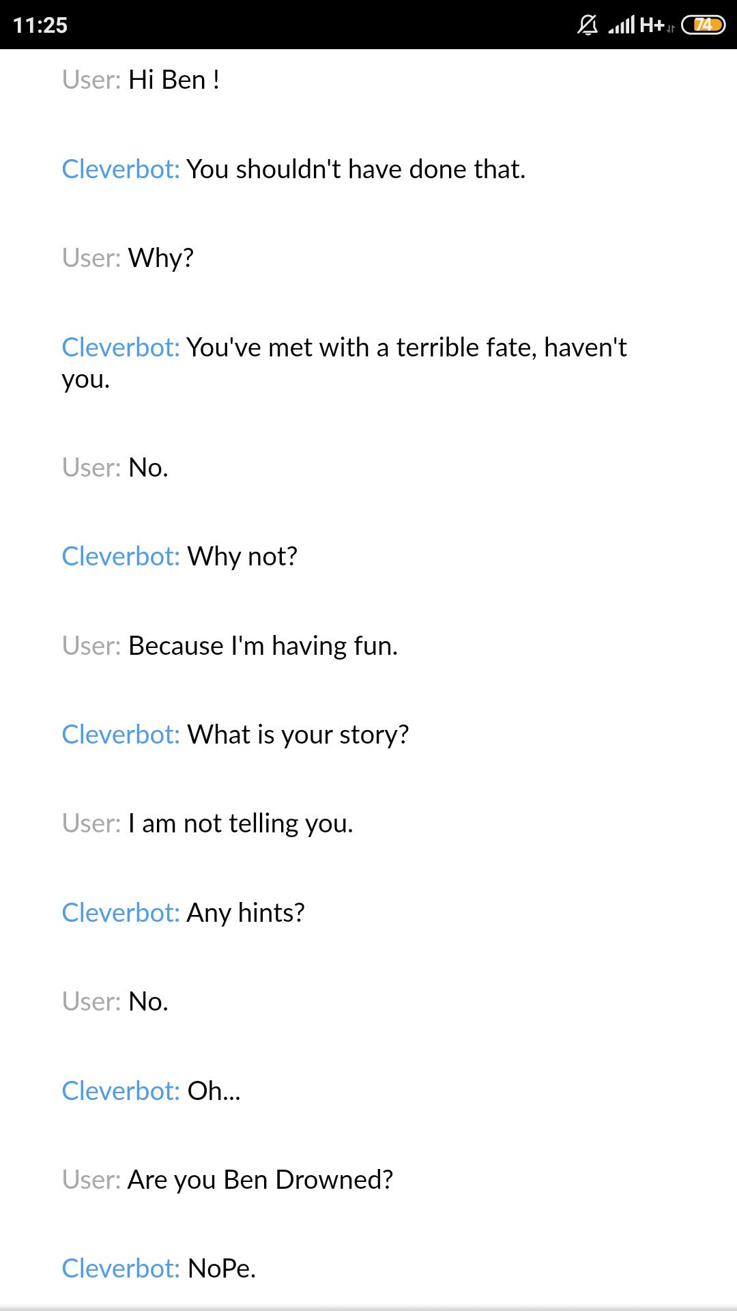Click Cleverbot label before "You shouldn't have done that"

120,169
